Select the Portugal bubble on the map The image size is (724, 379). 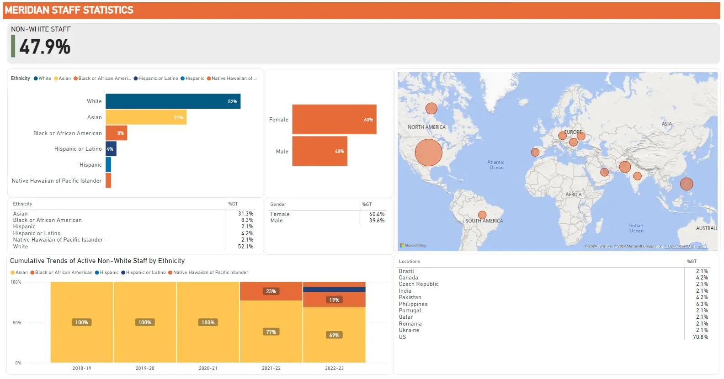[x=535, y=152]
